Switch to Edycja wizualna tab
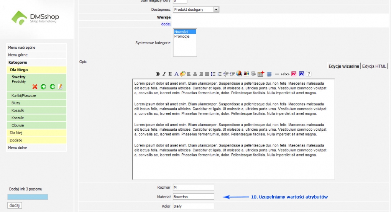Viewport: 391px width, 212px height. point(343,66)
